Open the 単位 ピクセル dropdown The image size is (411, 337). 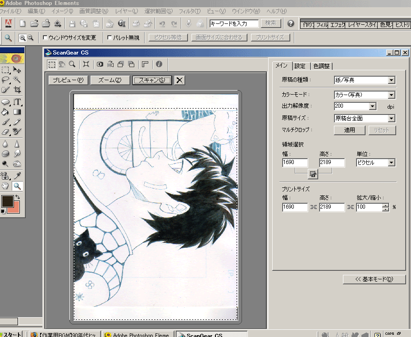pos(391,163)
